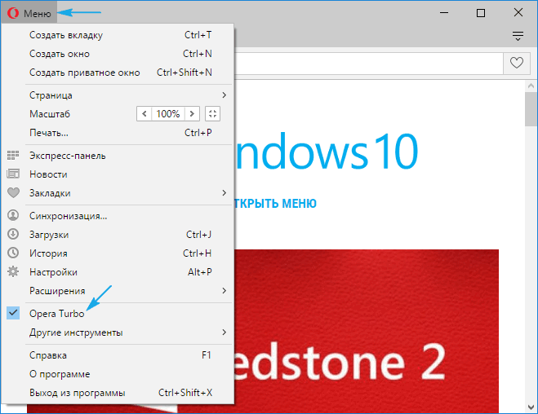Disable the Opera Turbo checkmark

[x=13, y=314]
